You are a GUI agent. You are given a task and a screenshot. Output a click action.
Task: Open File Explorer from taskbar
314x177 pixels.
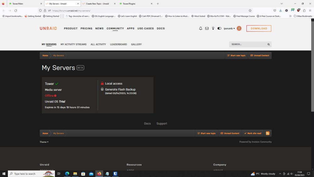(x=75, y=174)
